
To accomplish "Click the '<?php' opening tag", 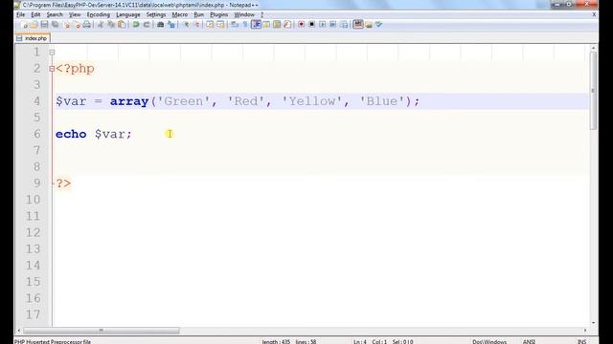I will pos(75,69).
